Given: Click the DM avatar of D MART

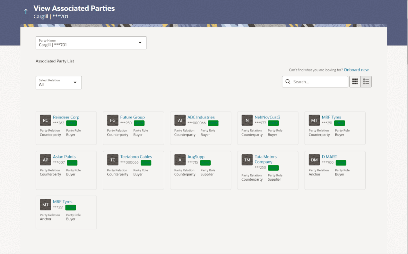Looking at the screenshot, I should click(314, 160).
